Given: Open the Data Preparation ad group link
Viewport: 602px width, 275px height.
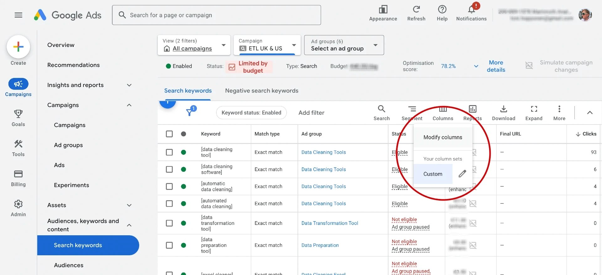Looking at the screenshot, I should [320, 245].
